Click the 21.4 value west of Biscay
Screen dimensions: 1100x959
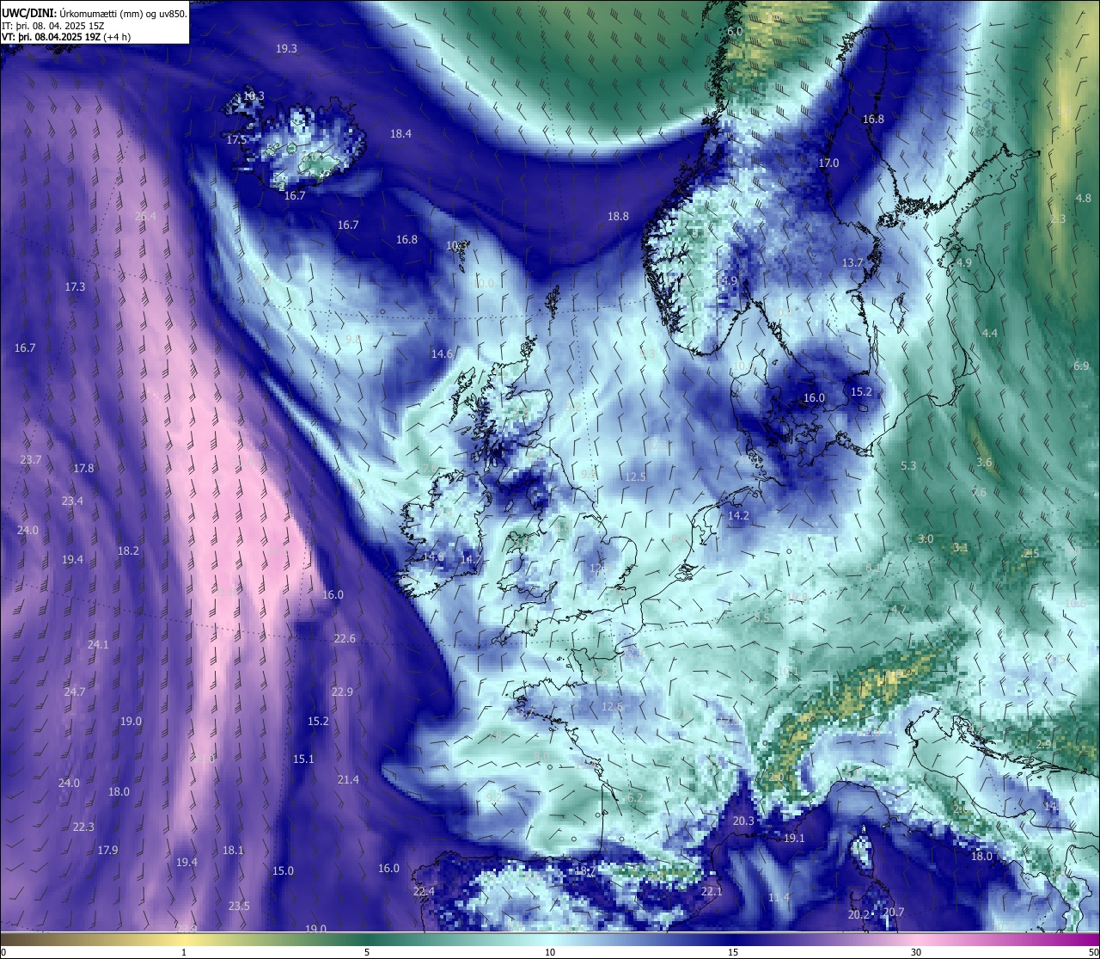click(x=348, y=780)
